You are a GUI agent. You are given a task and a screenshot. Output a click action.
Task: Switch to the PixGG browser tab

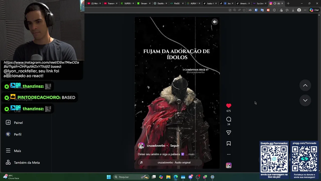point(177,3)
